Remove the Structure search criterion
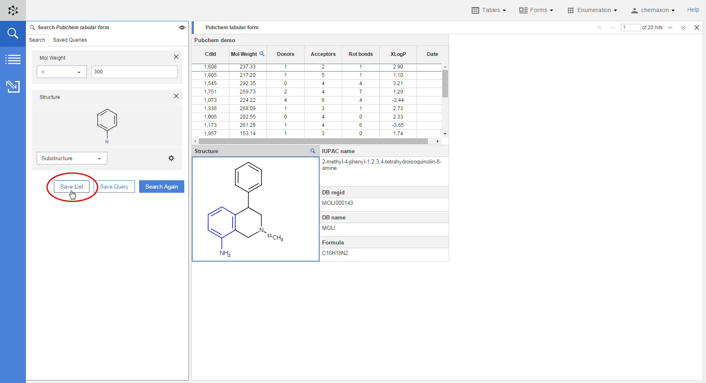The image size is (706, 383). pos(176,96)
